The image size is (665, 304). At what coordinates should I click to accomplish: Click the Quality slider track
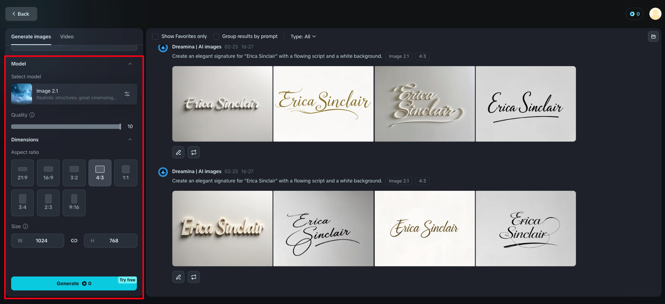66,127
